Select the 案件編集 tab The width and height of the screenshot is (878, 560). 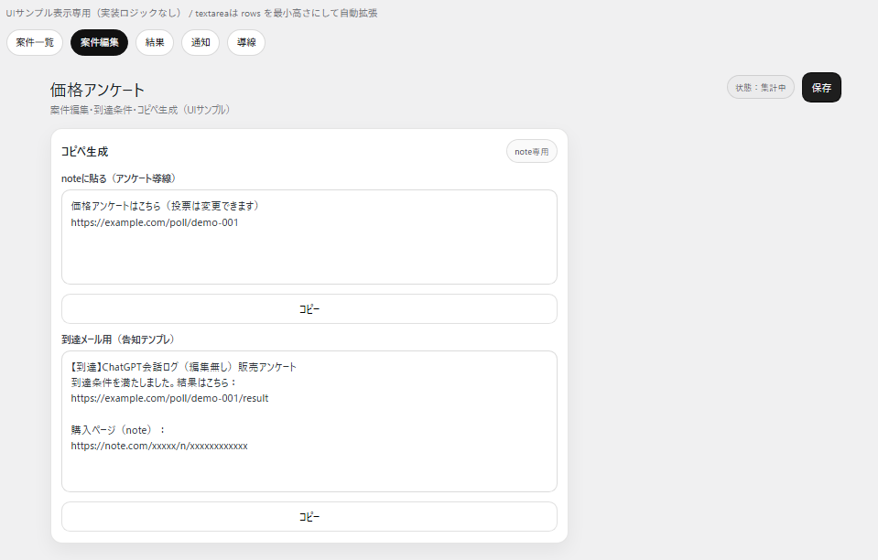pos(99,42)
